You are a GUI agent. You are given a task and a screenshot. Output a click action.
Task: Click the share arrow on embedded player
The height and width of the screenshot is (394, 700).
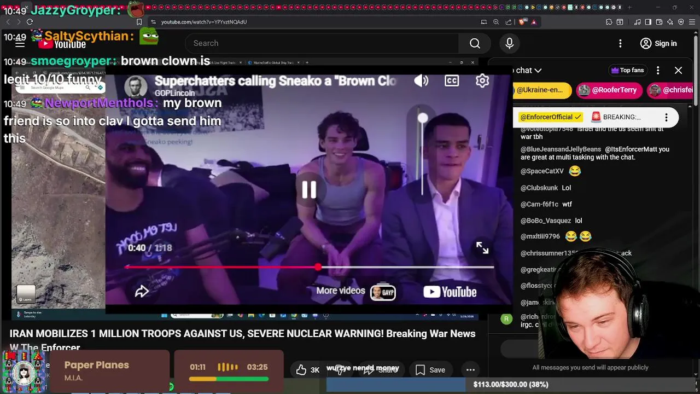(142, 291)
